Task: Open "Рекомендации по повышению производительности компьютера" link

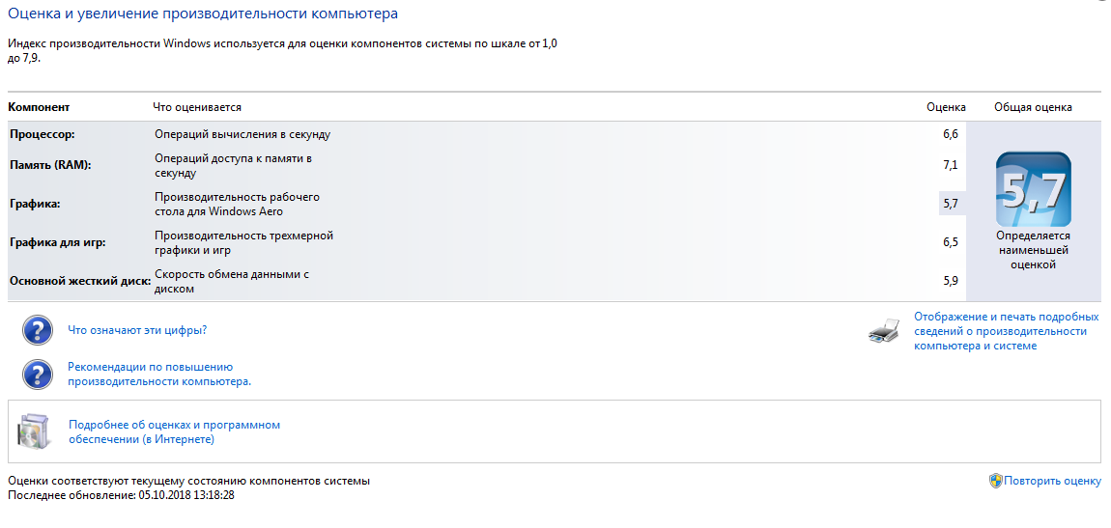Action: pos(159,374)
